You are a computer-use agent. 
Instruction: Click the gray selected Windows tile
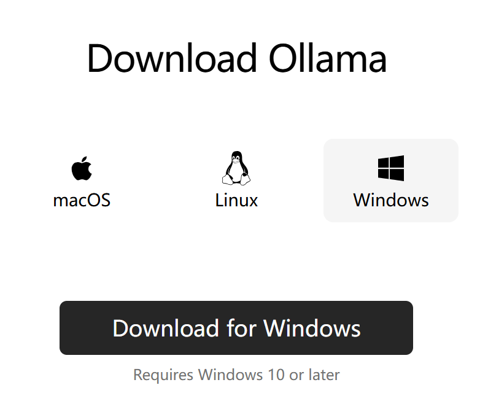391,181
